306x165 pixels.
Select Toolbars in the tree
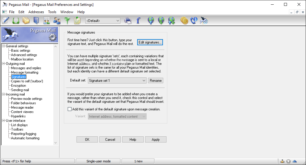pyautogui.click(x=17, y=129)
